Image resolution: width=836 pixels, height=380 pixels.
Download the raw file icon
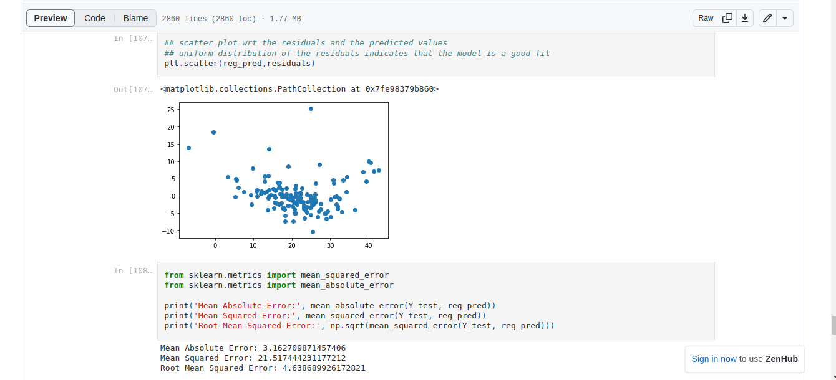tap(744, 18)
